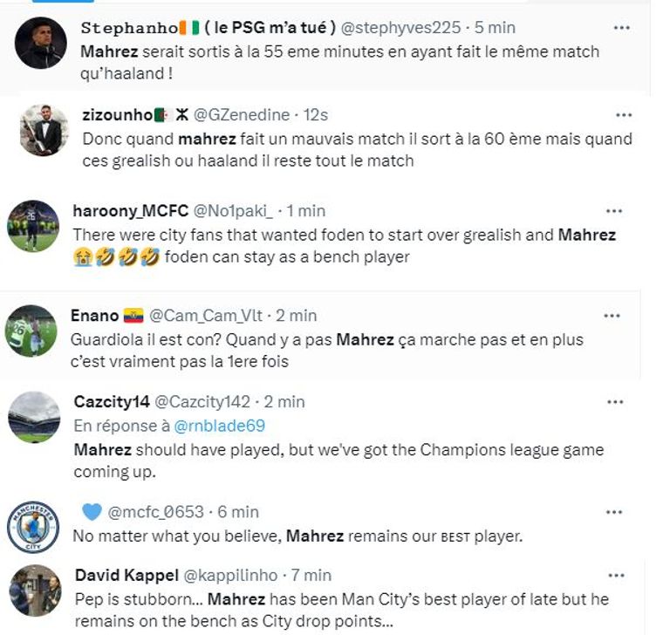Screen dimensions: 670x635
Task: Open the Enano display name link
Action: click(95, 315)
